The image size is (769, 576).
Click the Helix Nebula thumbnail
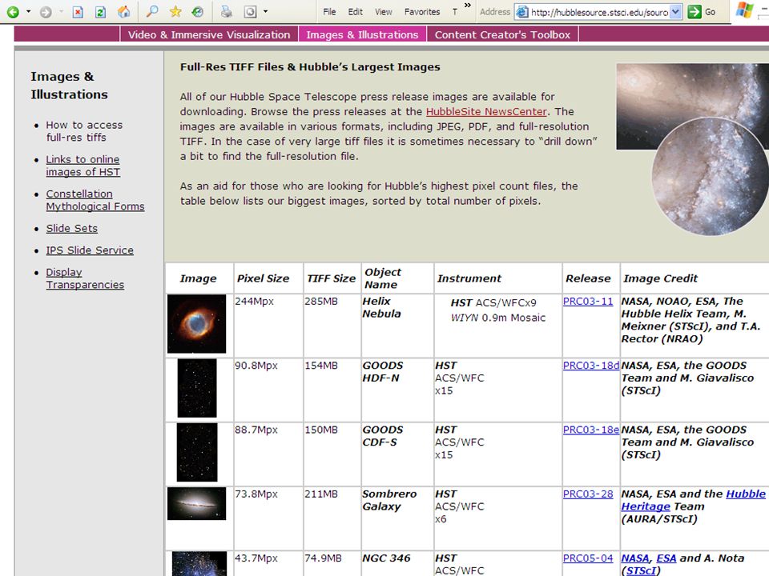pos(197,324)
